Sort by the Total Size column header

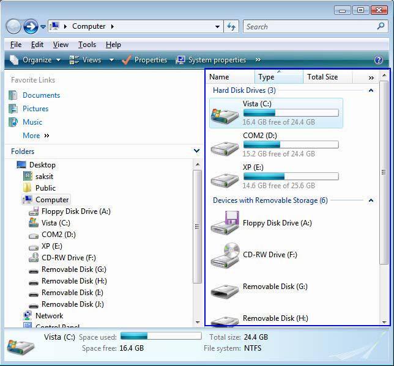(328, 77)
